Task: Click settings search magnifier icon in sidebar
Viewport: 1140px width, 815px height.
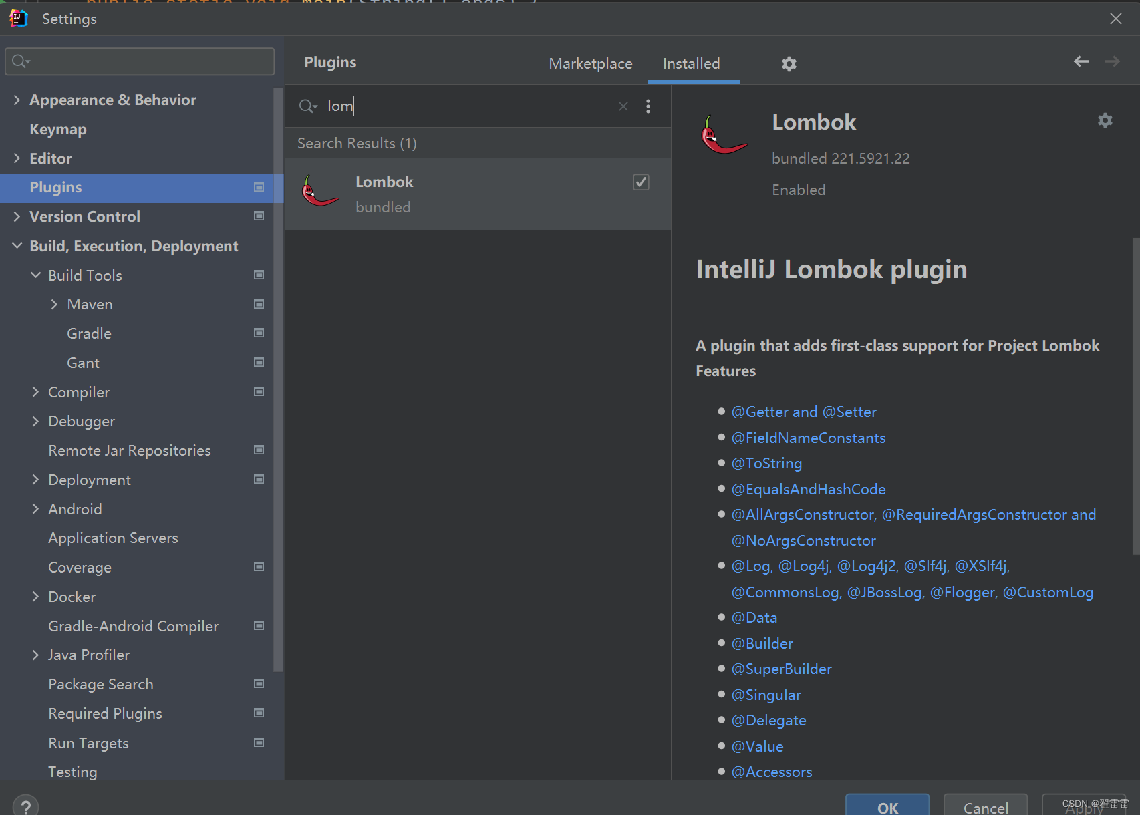Action: 21,61
